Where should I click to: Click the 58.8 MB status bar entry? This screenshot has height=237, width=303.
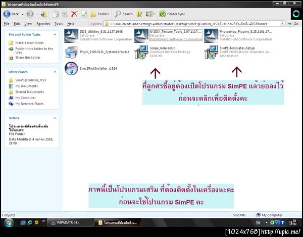click(239, 215)
